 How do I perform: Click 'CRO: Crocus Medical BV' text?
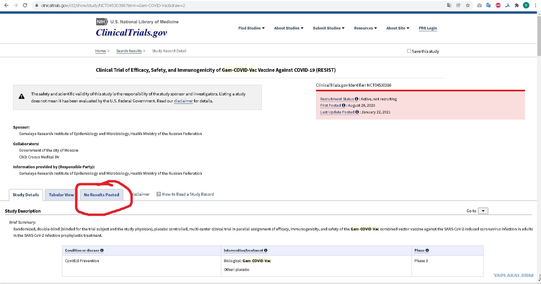[x=39, y=157]
